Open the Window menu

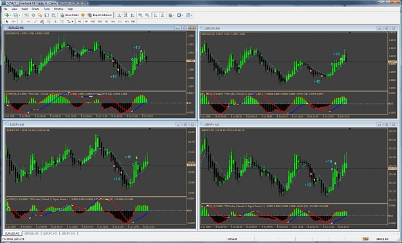tap(59, 9)
